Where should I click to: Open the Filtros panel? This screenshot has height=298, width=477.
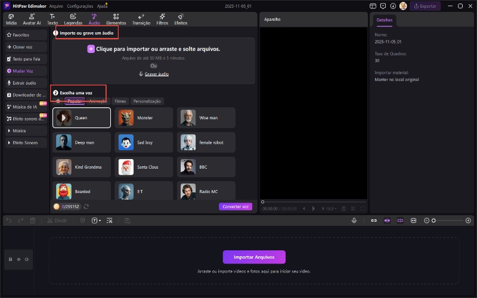[162, 18]
